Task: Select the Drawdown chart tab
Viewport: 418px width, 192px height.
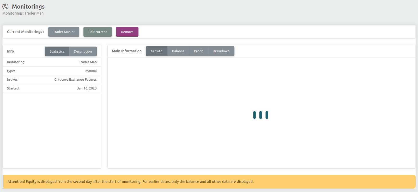Action: point(221,51)
